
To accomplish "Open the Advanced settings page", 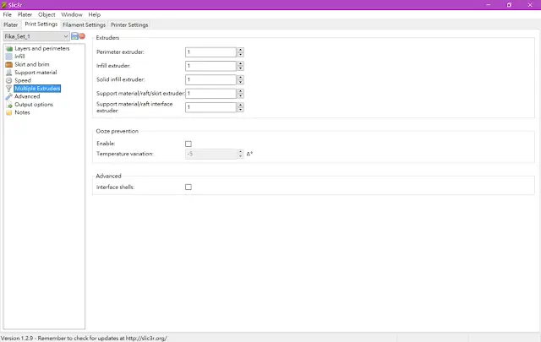I will 27,96.
